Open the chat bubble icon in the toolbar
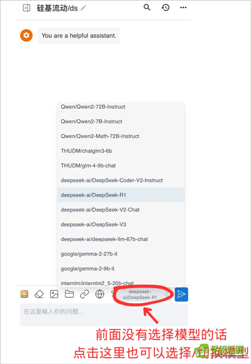Image resolution: width=251 pixels, height=364 pixels. pos(24,294)
